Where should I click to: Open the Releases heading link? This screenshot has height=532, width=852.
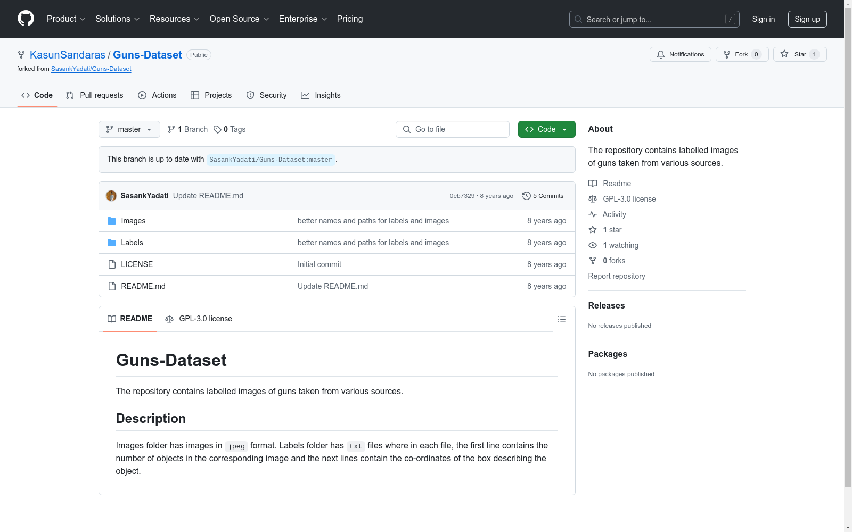[607, 305]
